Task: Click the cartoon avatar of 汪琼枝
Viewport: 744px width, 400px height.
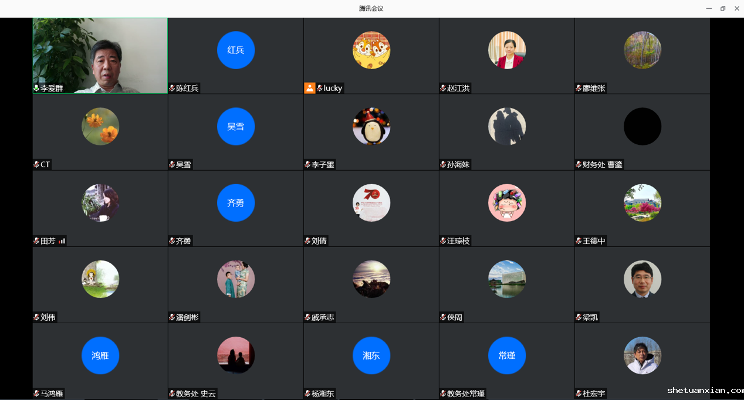Action: [x=507, y=203]
